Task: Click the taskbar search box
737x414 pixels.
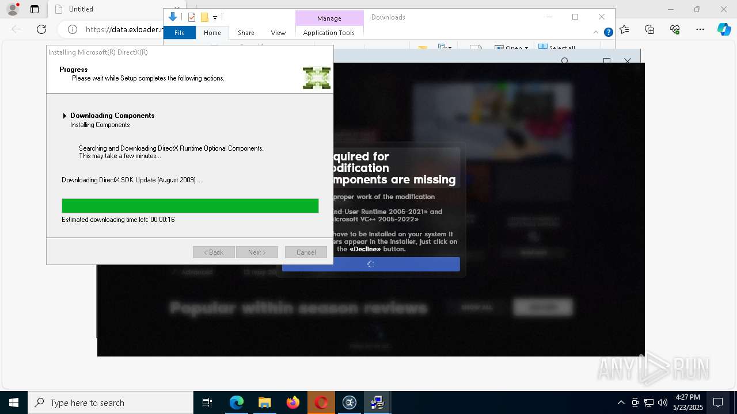Action: 111,402
